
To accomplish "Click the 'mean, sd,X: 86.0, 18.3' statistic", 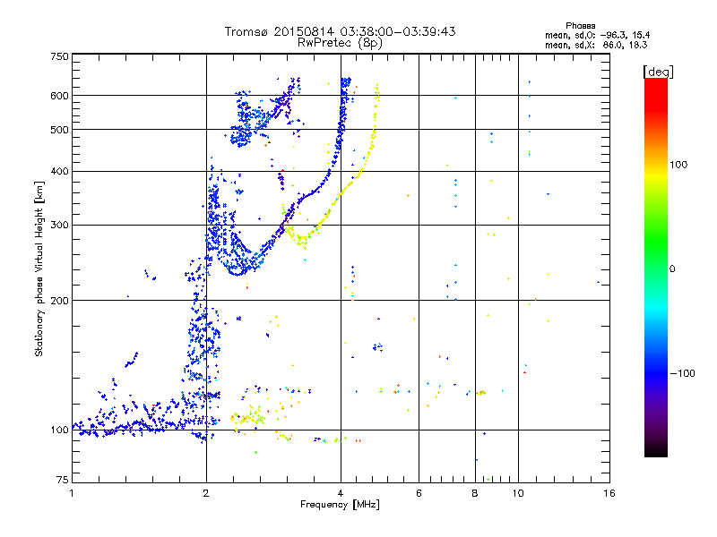I will [596, 45].
